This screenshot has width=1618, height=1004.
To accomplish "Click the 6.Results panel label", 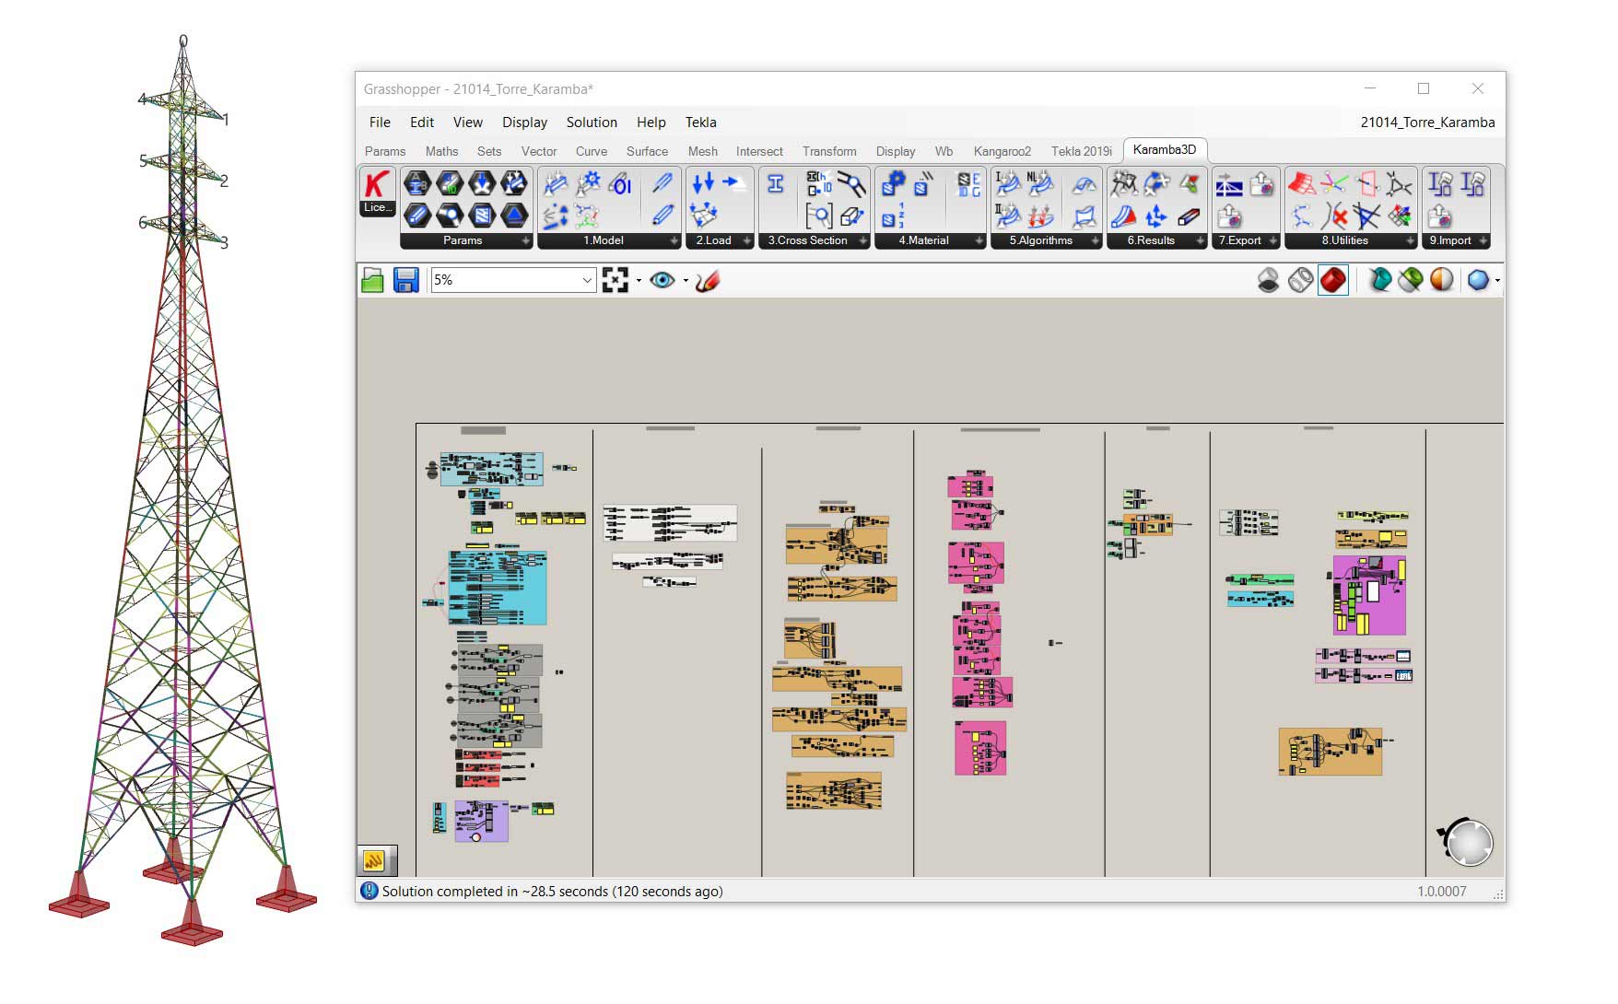I will 1151,240.
